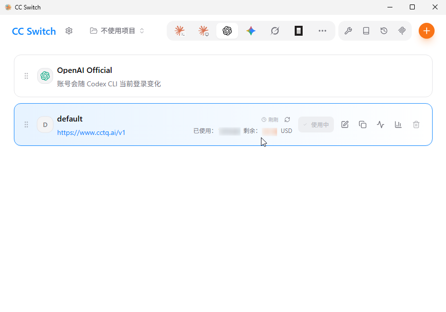446x312 pixels.
Task: Edit the default provider
Action: [345, 125]
